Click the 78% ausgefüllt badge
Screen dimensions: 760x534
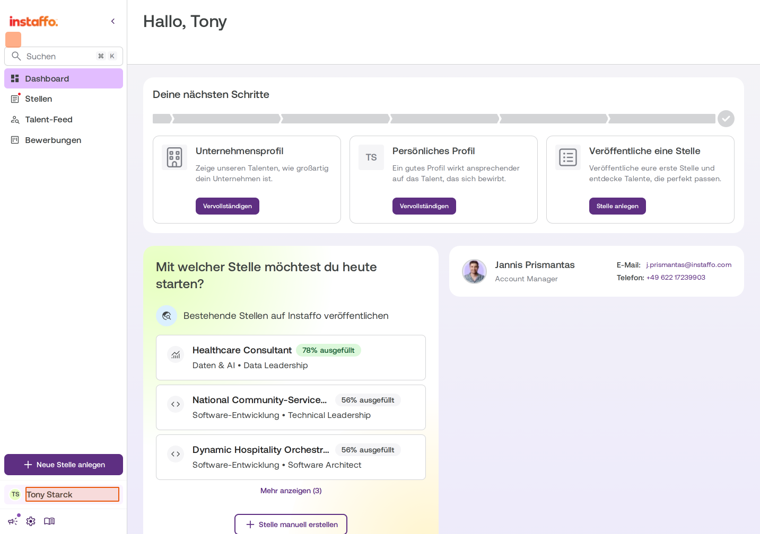(x=328, y=350)
